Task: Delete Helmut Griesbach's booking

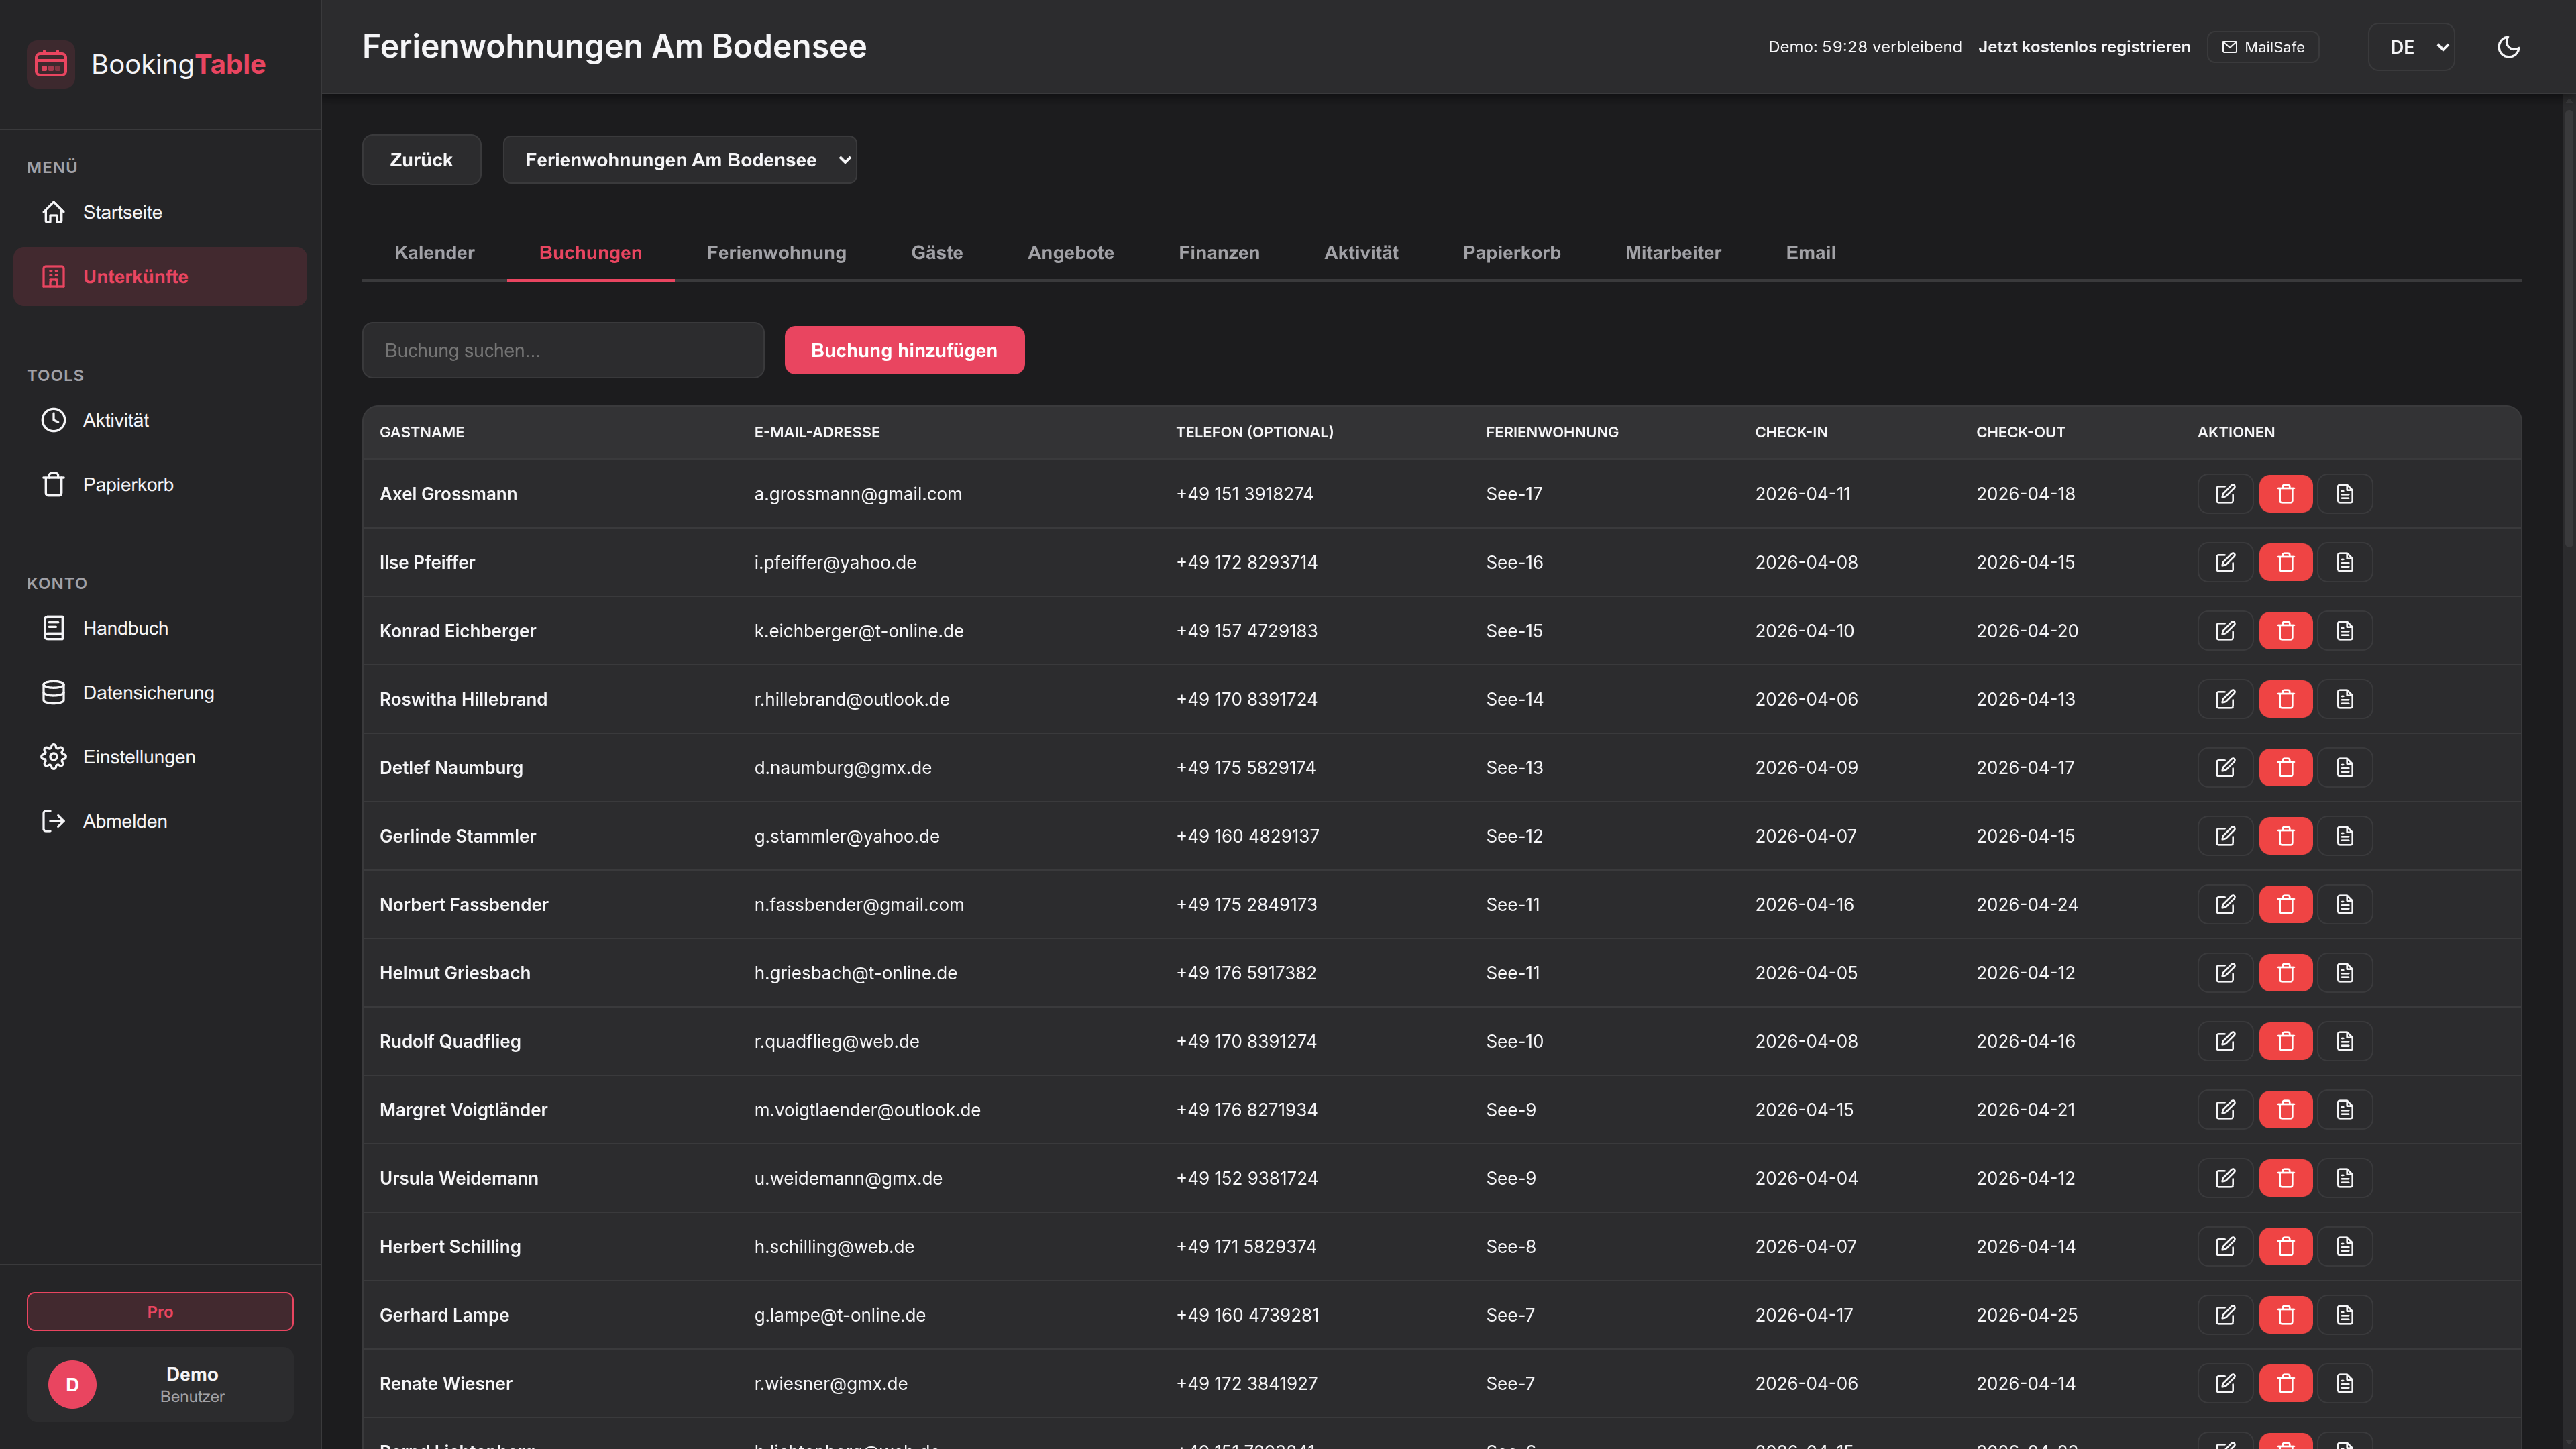Action: 2286,973
